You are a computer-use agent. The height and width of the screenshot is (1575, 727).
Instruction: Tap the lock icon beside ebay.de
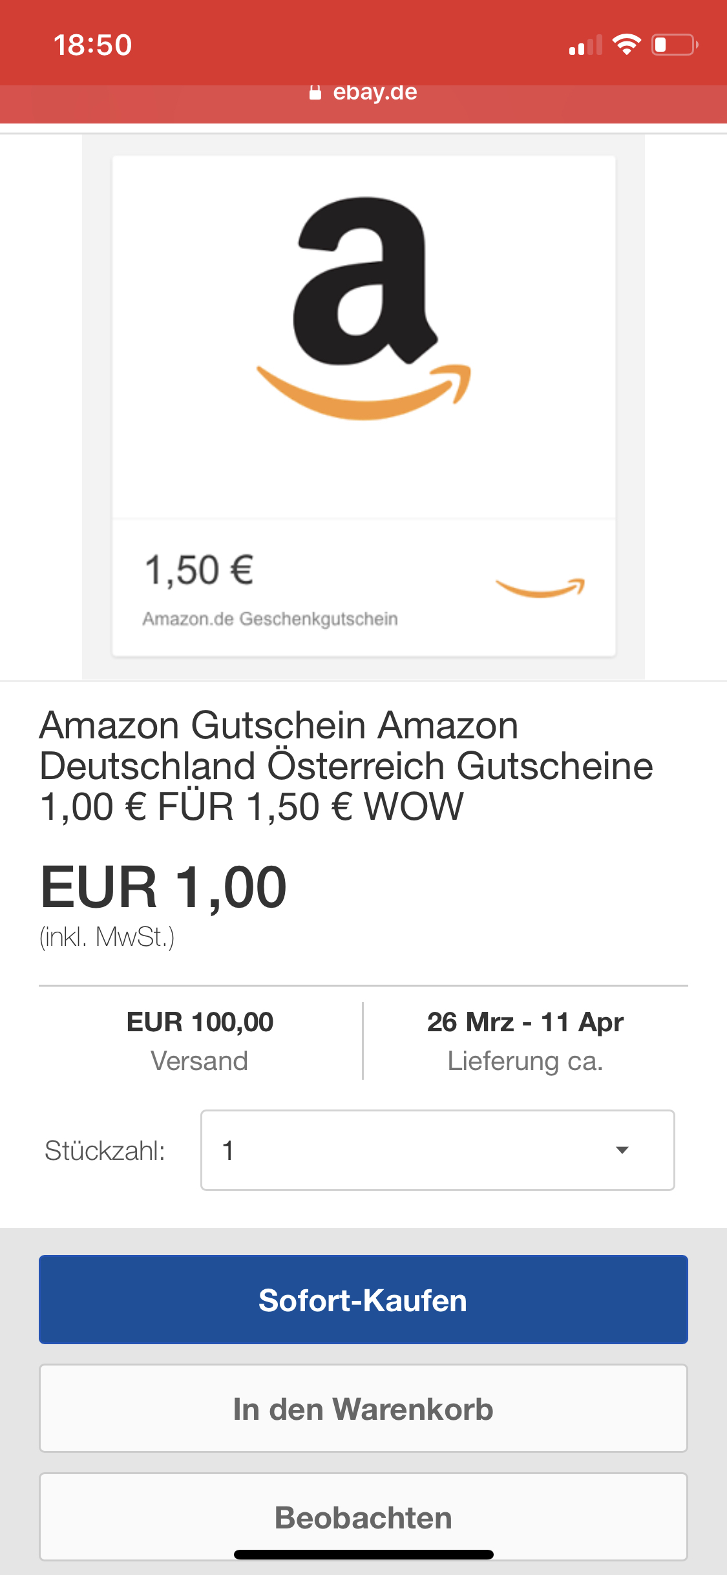[315, 93]
